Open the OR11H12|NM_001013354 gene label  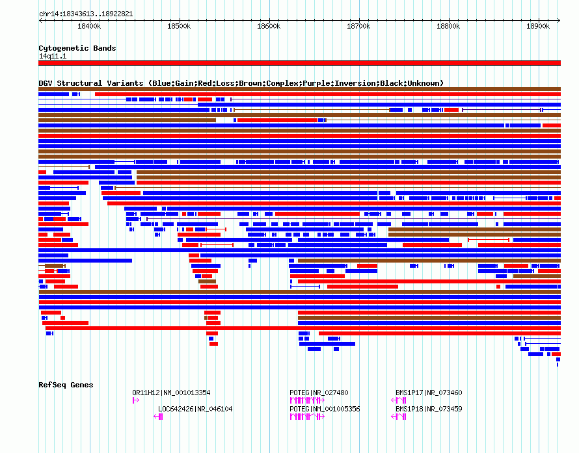pos(171,393)
